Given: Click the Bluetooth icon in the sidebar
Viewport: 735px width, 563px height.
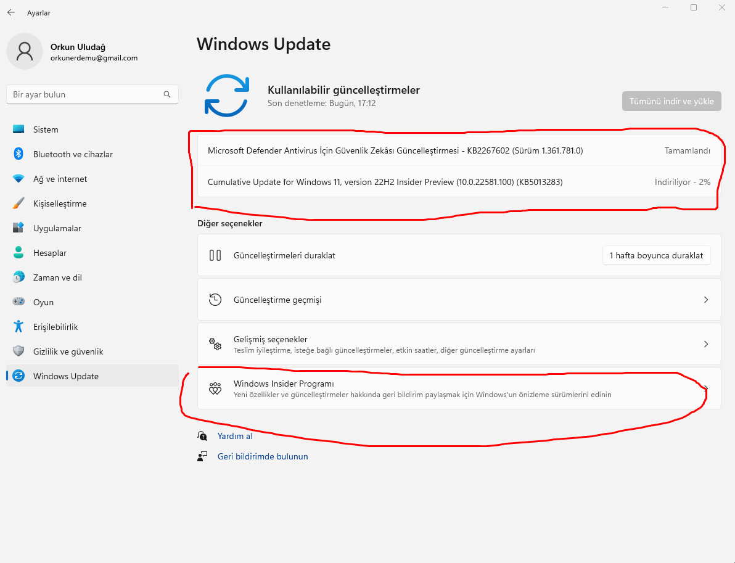Looking at the screenshot, I should coord(18,154).
